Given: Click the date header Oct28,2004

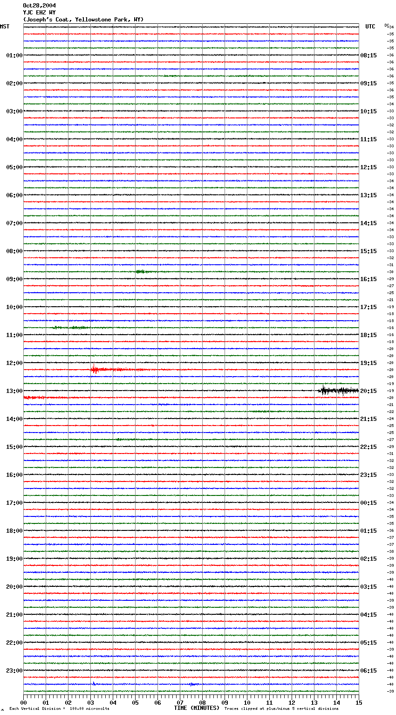Looking at the screenshot, I should click(x=39, y=6).
